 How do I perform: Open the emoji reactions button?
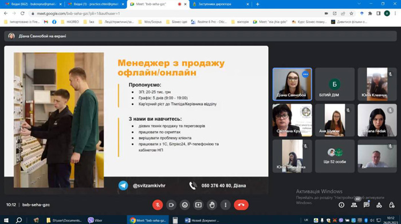(x=184, y=205)
